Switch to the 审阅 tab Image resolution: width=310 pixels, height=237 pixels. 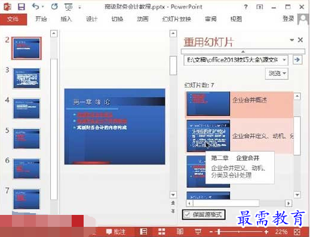tap(211, 19)
